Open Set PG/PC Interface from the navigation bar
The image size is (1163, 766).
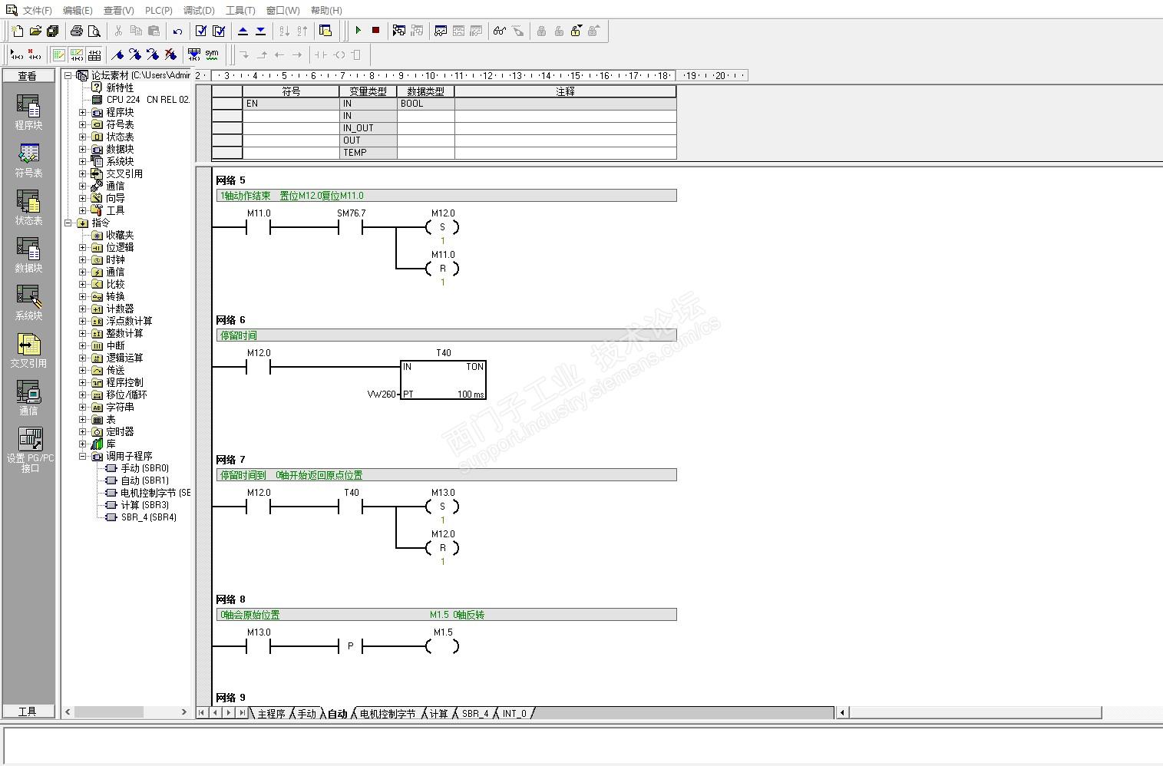pos(29,450)
